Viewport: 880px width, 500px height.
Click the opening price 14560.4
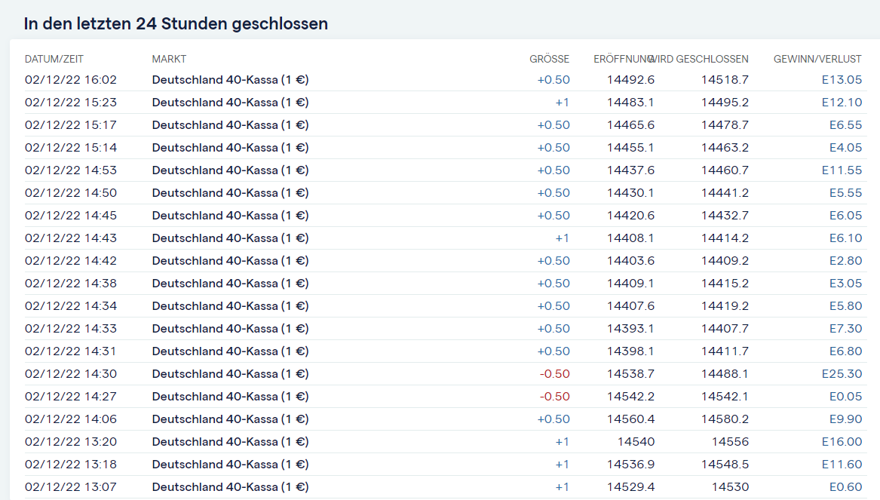(x=630, y=419)
